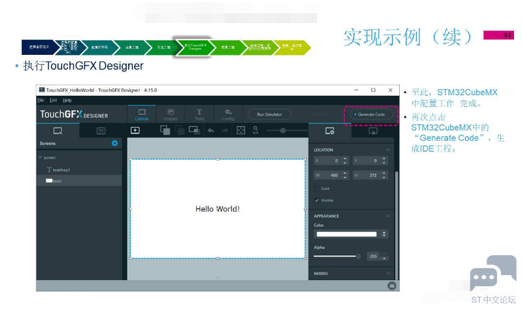Open the Help menu
Viewport: 522px width, 310px height.
point(67,100)
